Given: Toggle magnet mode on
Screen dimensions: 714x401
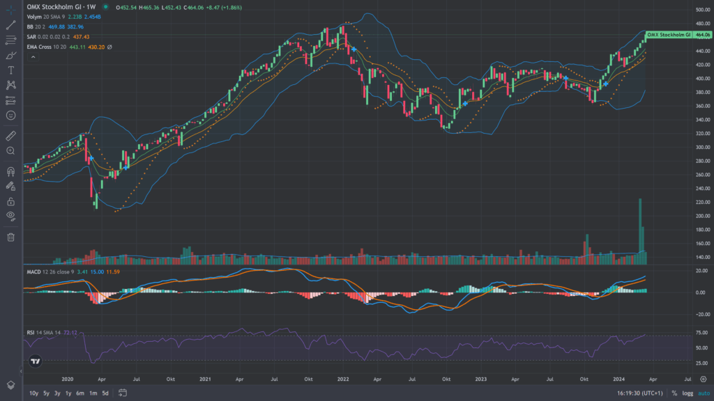Looking at the screenshot, I should [10, 171].
